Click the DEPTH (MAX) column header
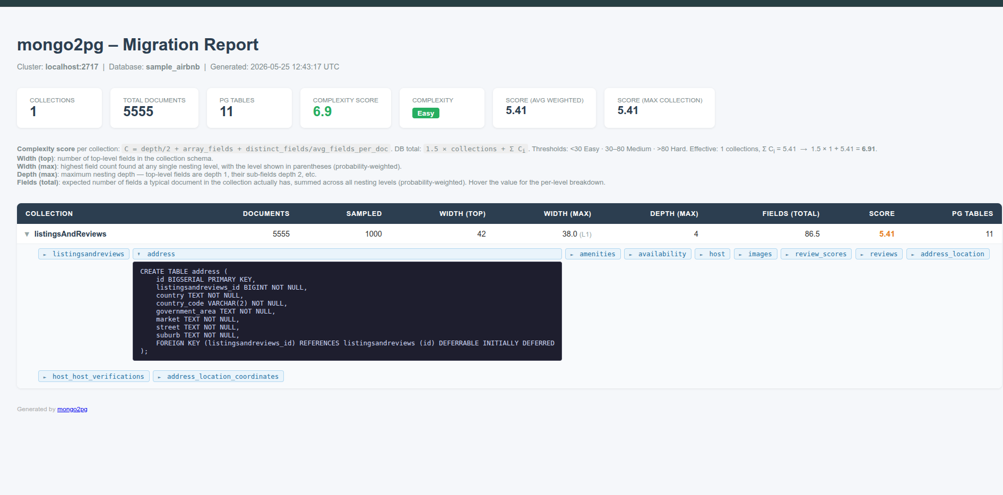The image size is (1003, 495). (674, 213)
